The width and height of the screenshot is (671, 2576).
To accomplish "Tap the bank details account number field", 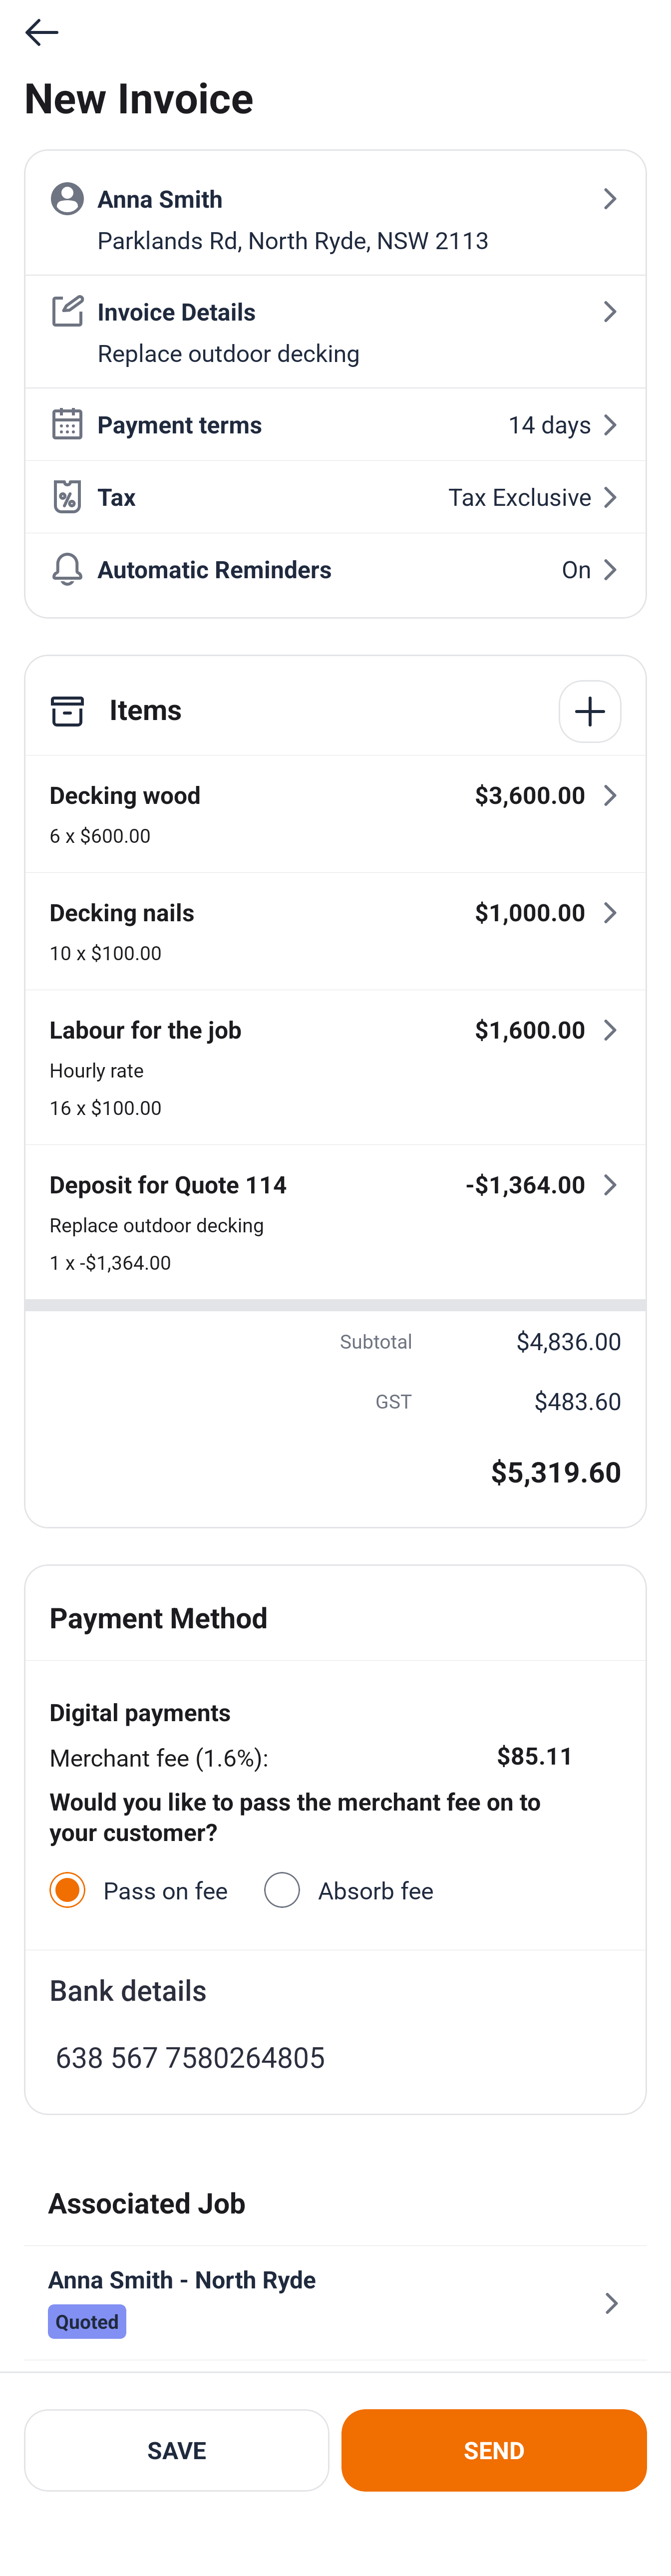I will (190, 2057).
